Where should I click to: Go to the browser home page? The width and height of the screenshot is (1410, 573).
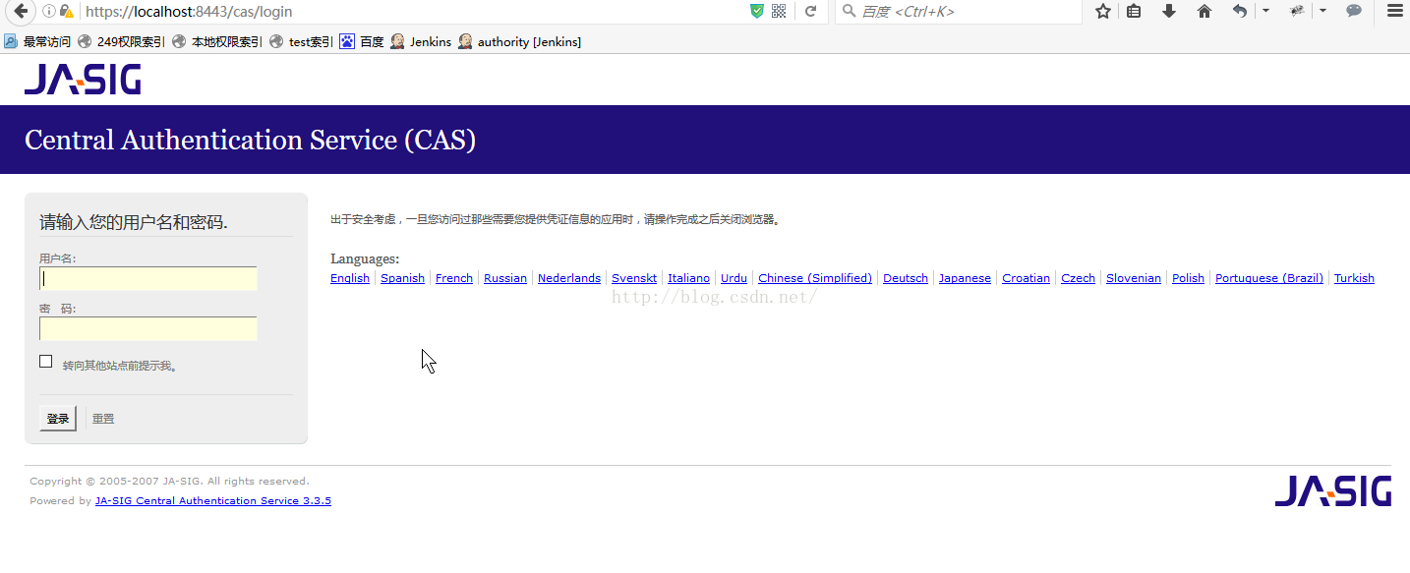coord(1204,11)
